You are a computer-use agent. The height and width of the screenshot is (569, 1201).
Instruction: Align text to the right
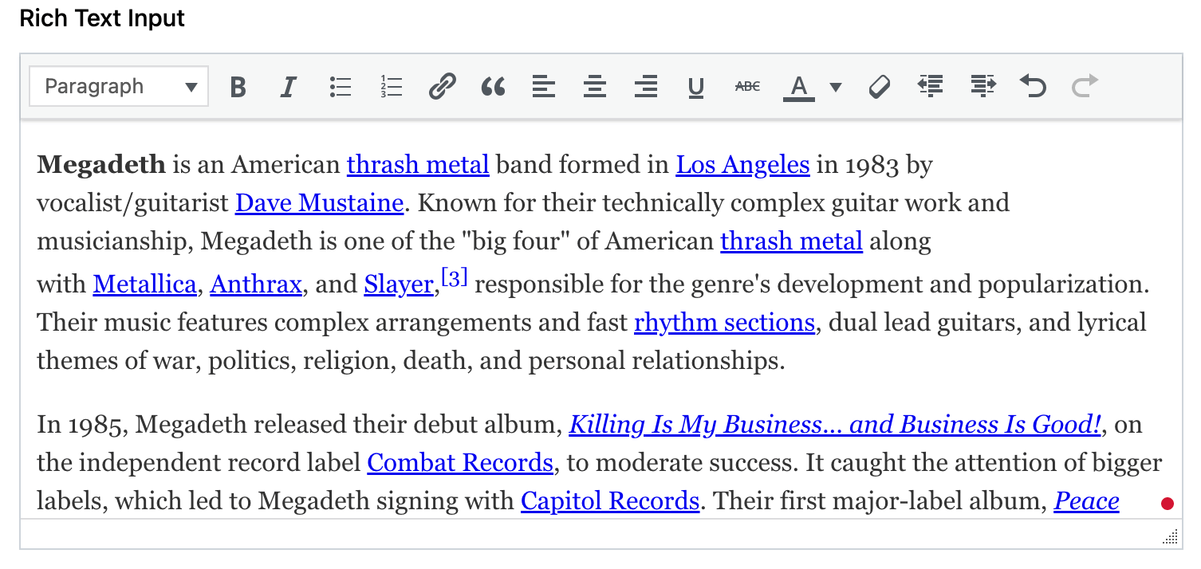pos(645,86)
